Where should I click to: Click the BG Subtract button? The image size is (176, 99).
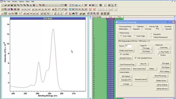(x=126, y=76)
